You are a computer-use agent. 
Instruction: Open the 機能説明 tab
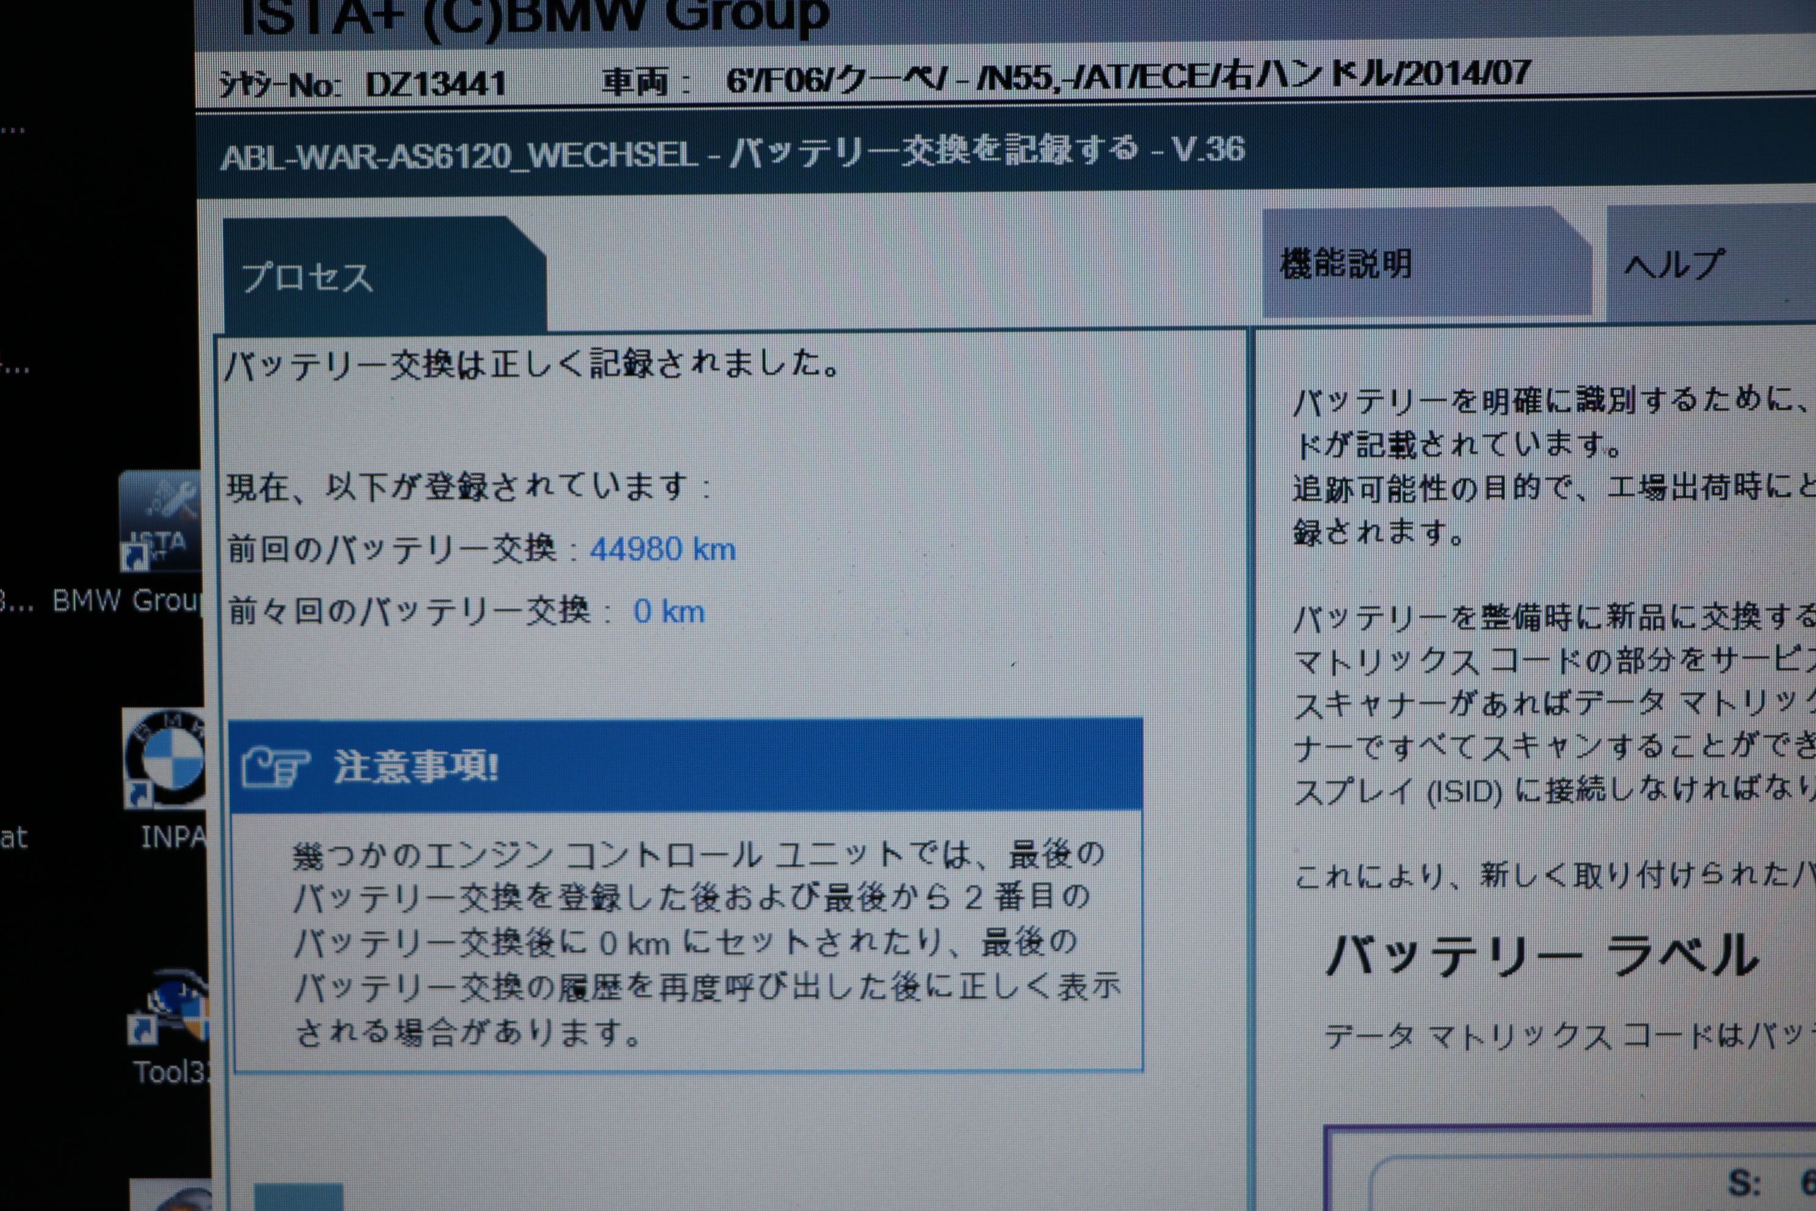pyautogui.click(x=1427, y=262)
